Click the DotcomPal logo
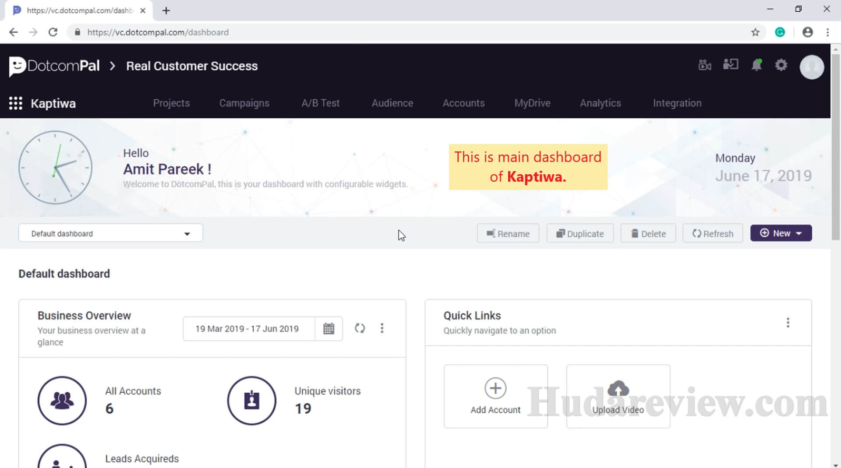 coord(54,67)
